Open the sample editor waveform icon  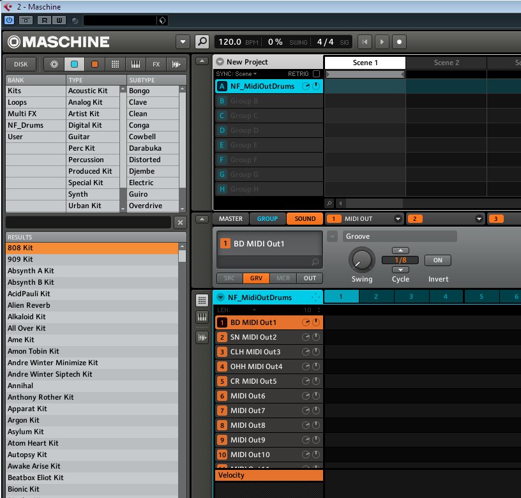pos(202,338)
